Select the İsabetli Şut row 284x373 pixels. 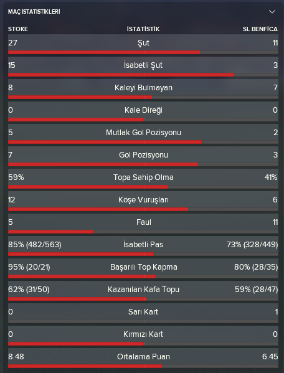pos(143,67)
